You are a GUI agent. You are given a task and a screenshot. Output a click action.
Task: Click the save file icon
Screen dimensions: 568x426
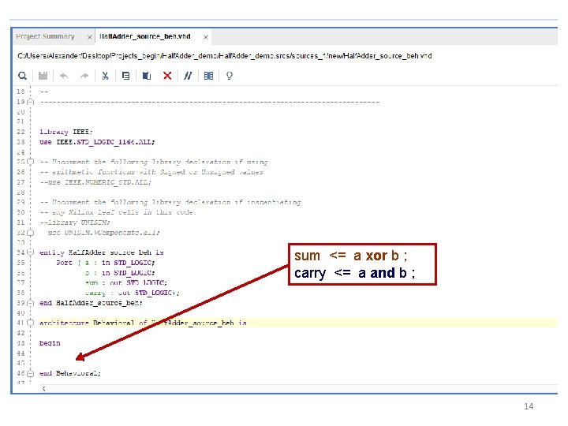43,76
